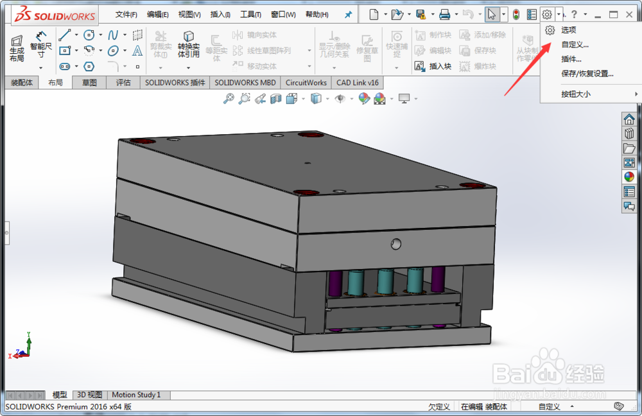Image resolution: width=642 pixels, height=416 pixels.
Task: Click the 自定义 unit system status bar item
Action: click(549, 406)
